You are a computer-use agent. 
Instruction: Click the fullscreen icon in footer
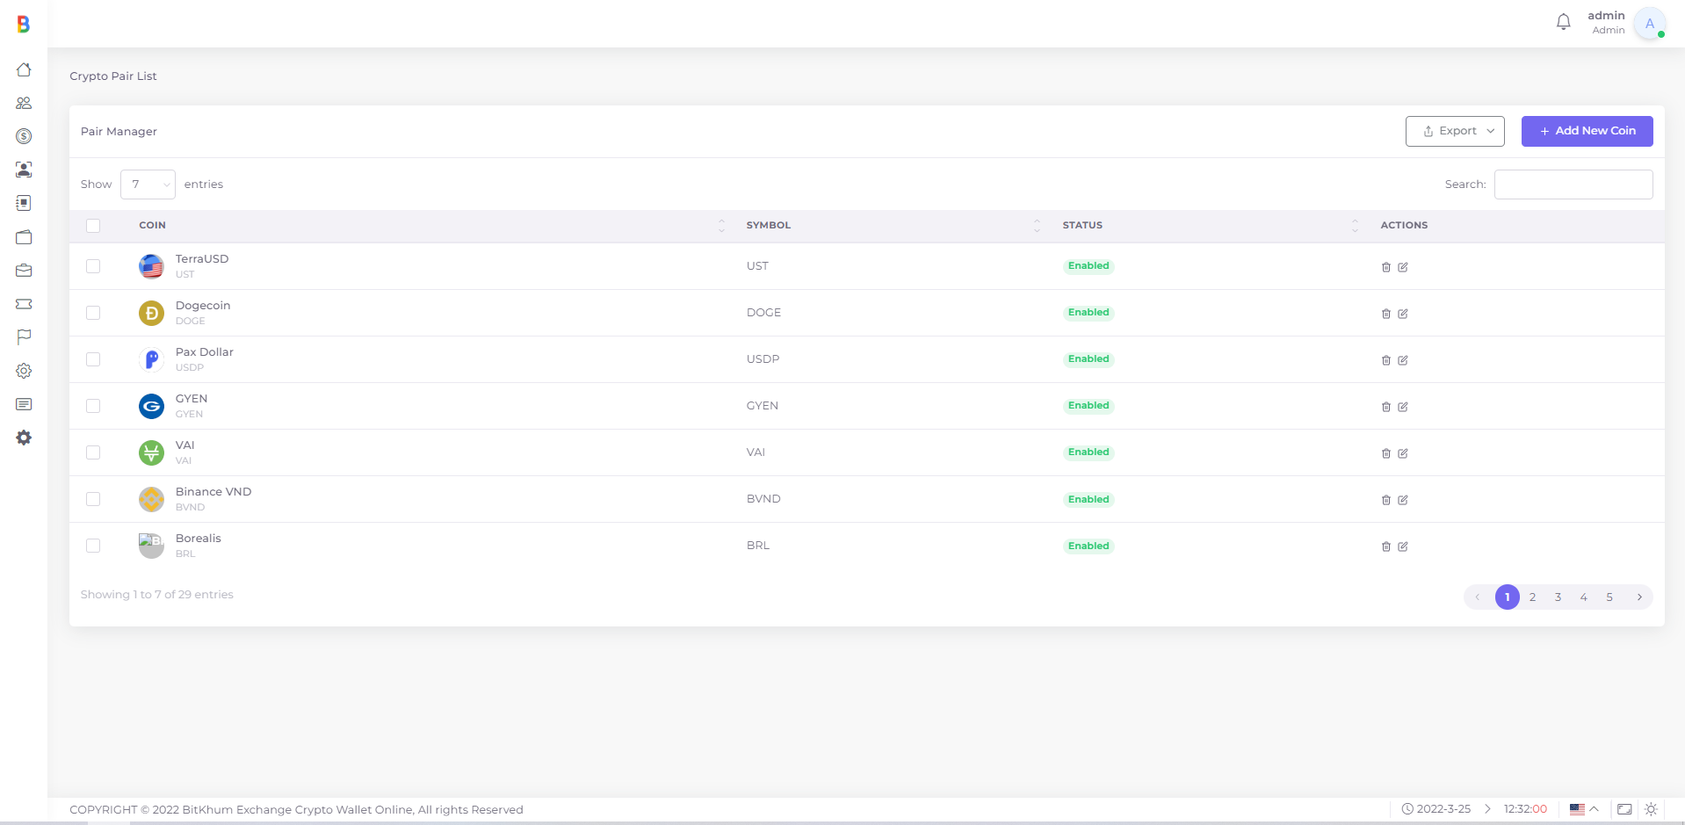pos(1624,809)
